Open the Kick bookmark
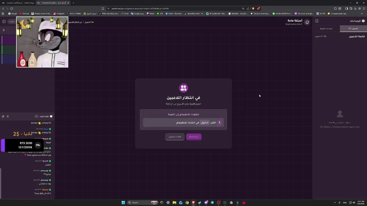 click(x=160, y=13)
